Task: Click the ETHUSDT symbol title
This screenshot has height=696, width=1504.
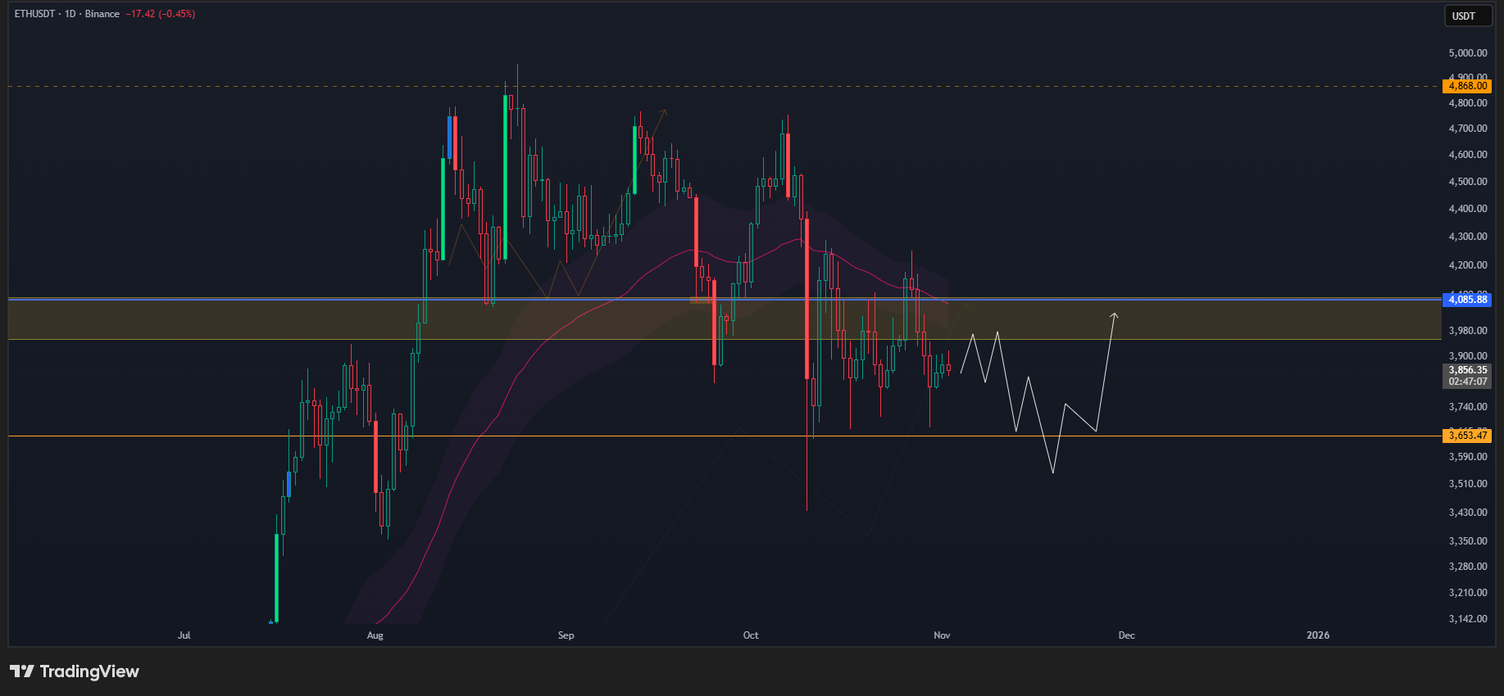Action: (34, 14)
